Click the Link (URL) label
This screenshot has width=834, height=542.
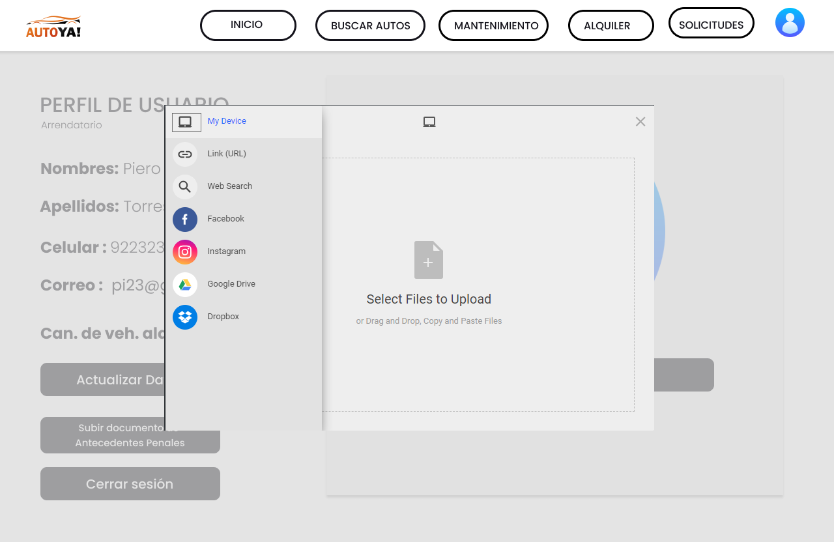pos(227,154)
